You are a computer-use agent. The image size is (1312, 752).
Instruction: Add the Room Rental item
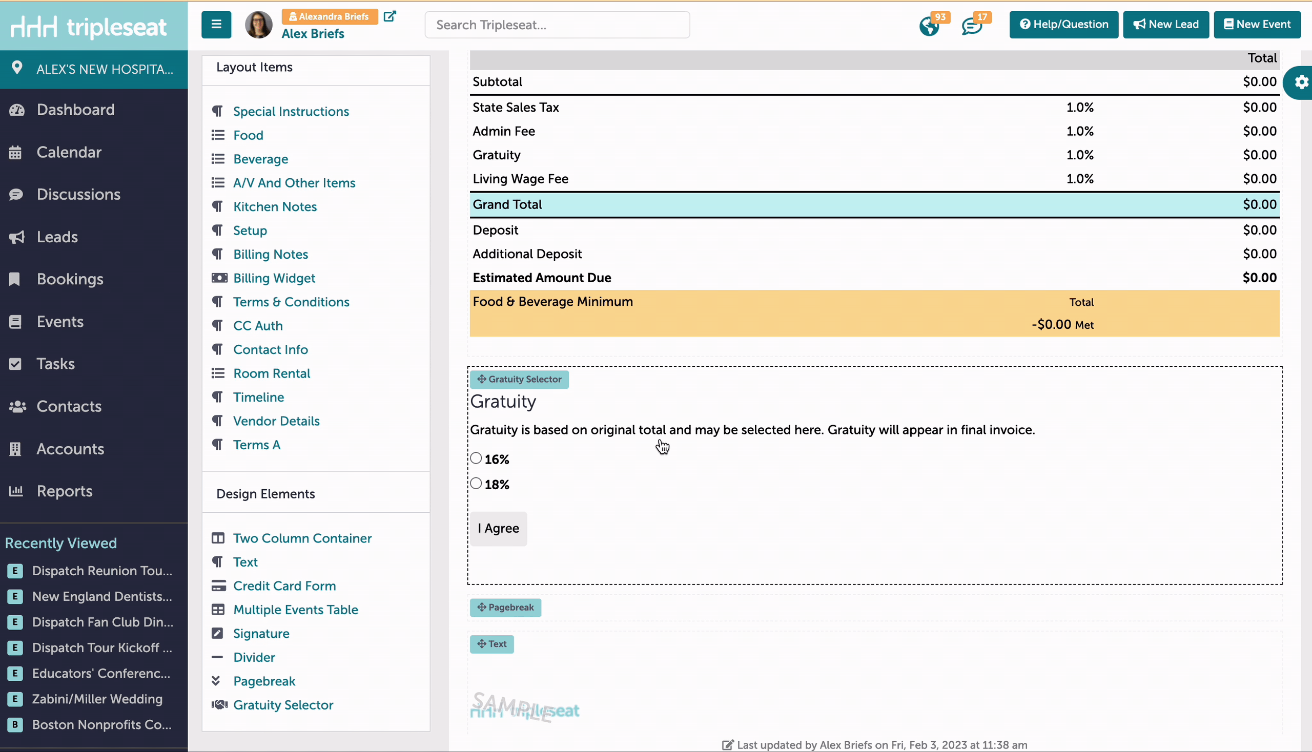click(271, 373)
